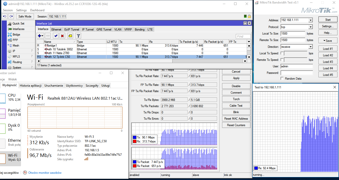
Task: Click the yellow Comment note icon
Action: 70,36
